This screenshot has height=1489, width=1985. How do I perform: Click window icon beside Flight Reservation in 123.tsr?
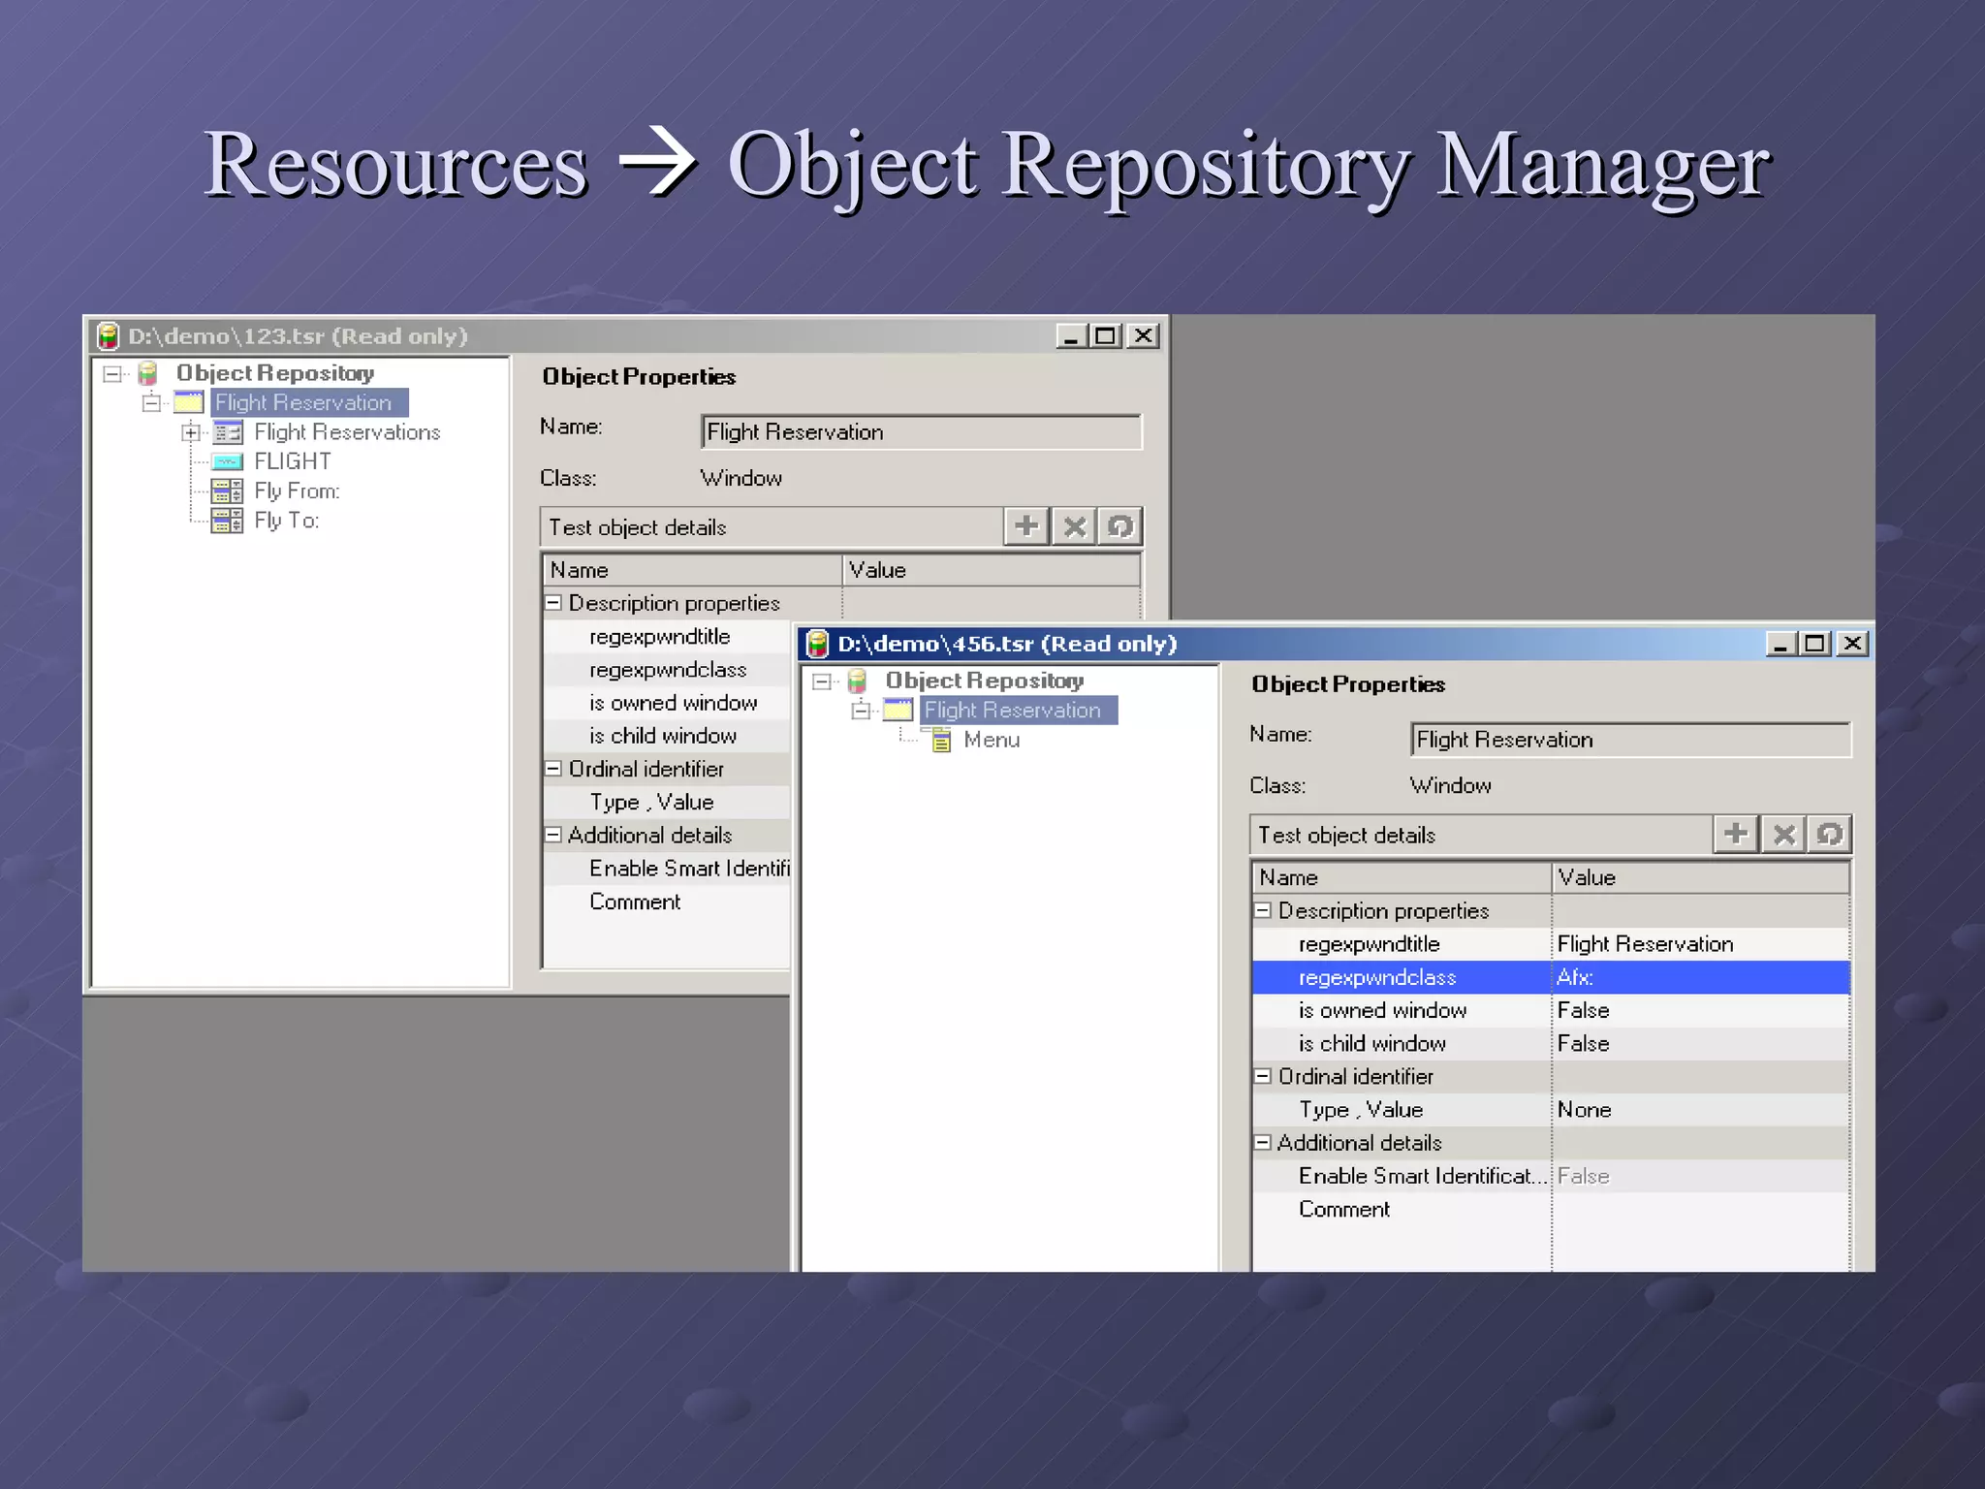coord(189,402)
